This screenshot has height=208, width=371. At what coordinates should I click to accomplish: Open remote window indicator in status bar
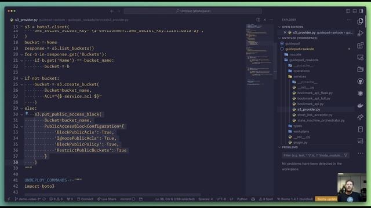click(9, 199)
